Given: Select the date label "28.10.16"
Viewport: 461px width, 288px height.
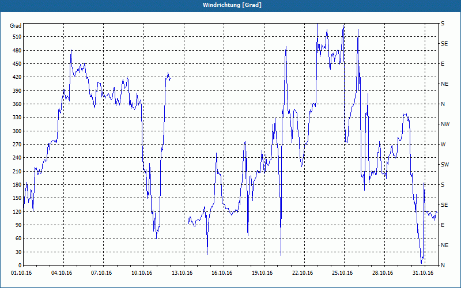Looking at the screenshot, I should click(x=383, y=273).
